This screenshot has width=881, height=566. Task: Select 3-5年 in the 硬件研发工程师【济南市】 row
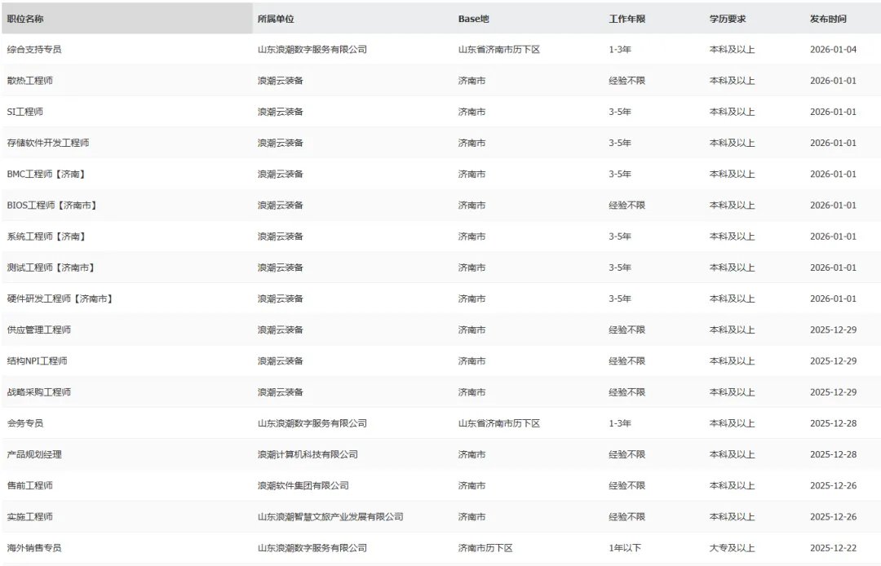(620, 298)
